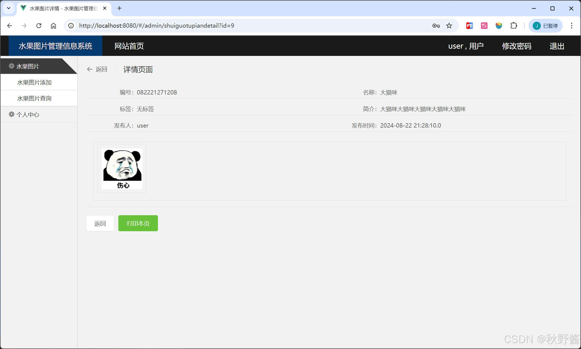This screenshot has height=349, width=581.
Task: Select 水果图片查询 in sidebar
Action: [34, 98]
